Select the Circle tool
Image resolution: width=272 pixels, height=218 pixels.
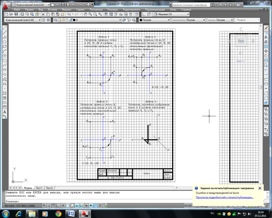pyautogui.click(x=4, y=56)
